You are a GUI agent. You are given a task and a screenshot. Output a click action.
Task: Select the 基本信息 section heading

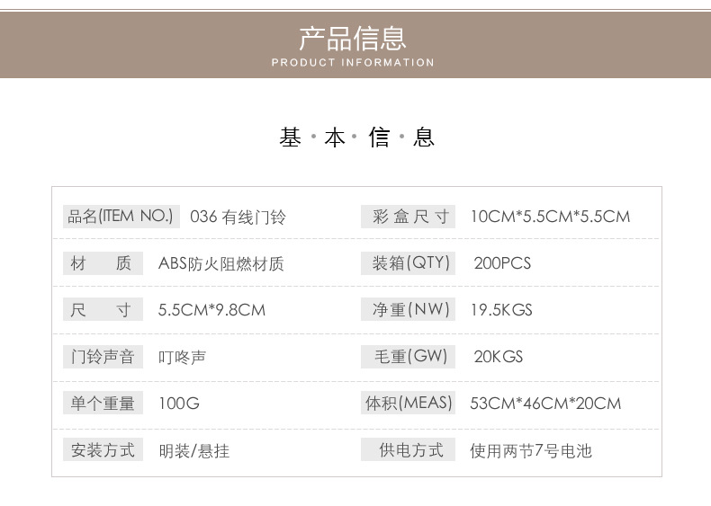click(356, 138)
